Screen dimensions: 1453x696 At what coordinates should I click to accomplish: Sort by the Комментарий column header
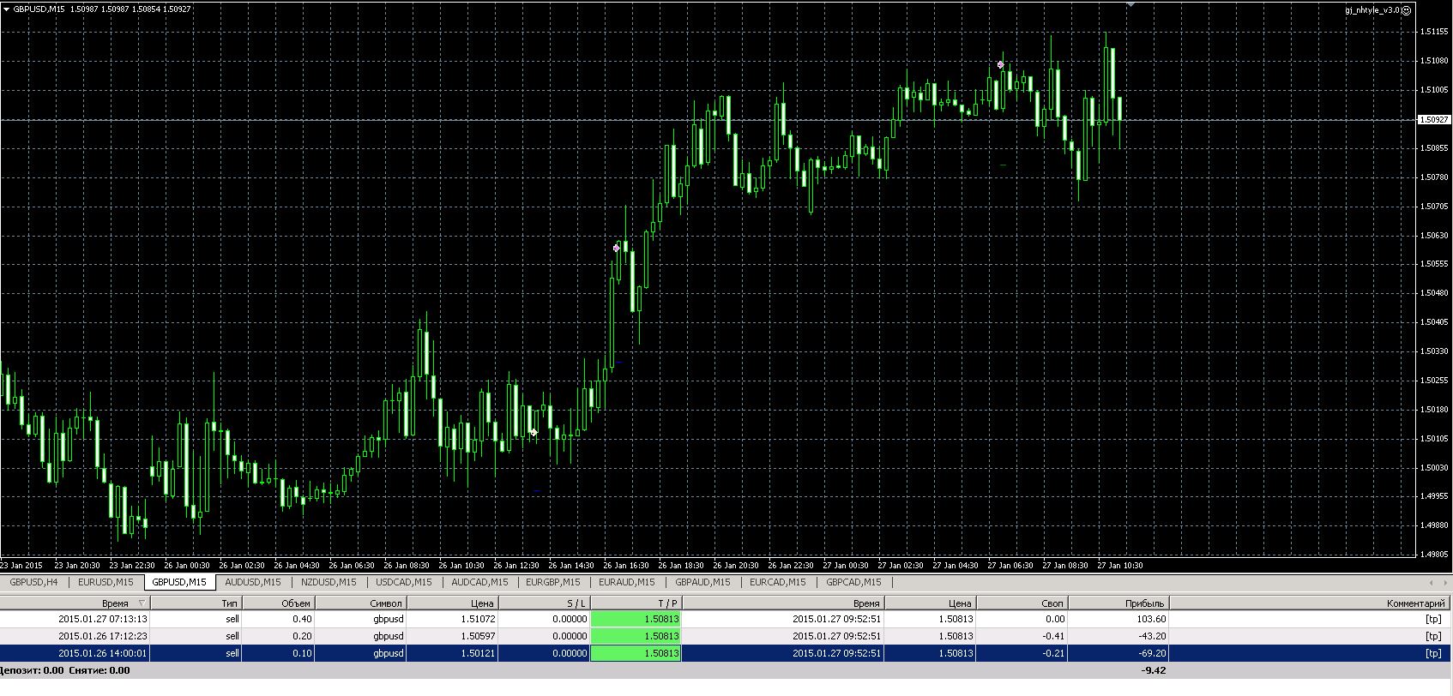pos(1311,603)
